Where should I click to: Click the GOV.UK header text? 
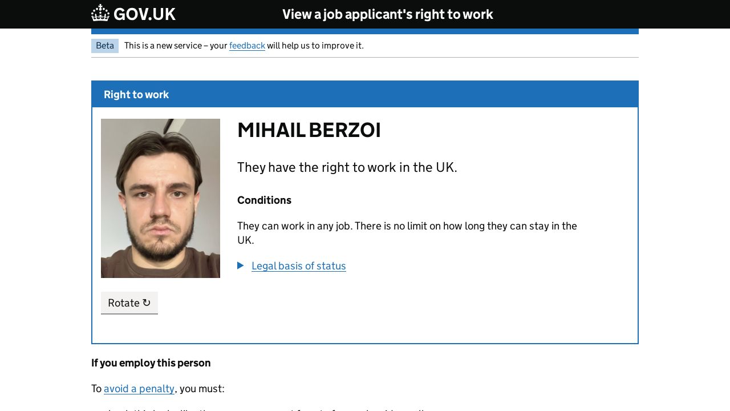pyautogui.click(x=144, y=14)
